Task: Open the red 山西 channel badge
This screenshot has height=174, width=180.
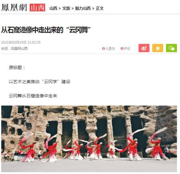Action: (x=37, y=8)
